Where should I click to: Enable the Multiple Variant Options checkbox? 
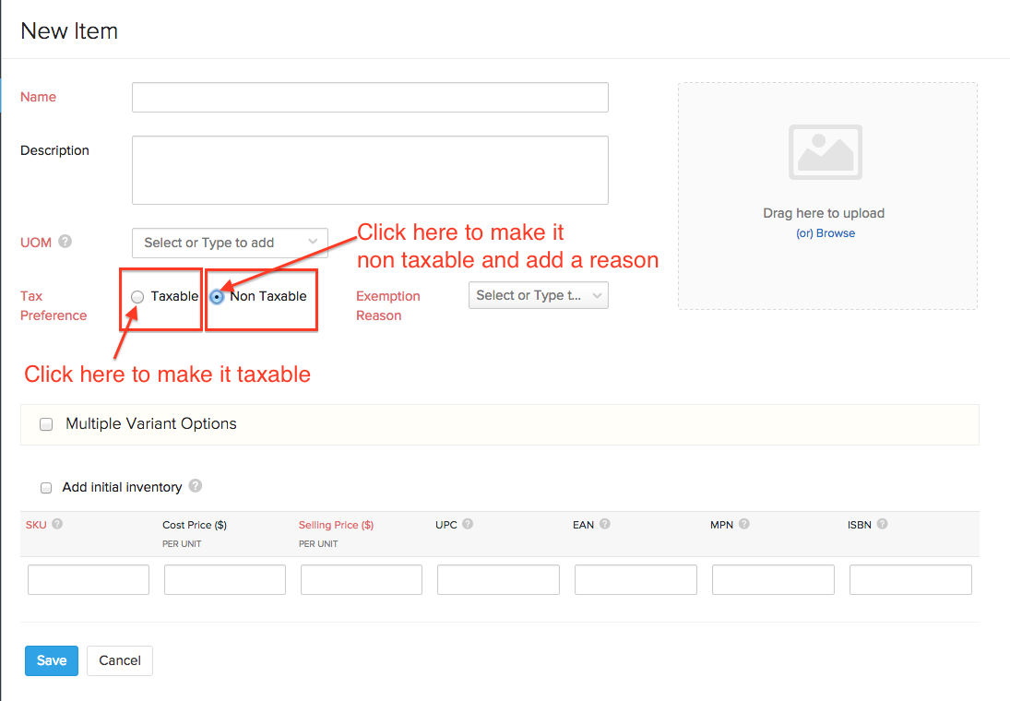pos(46,425)
